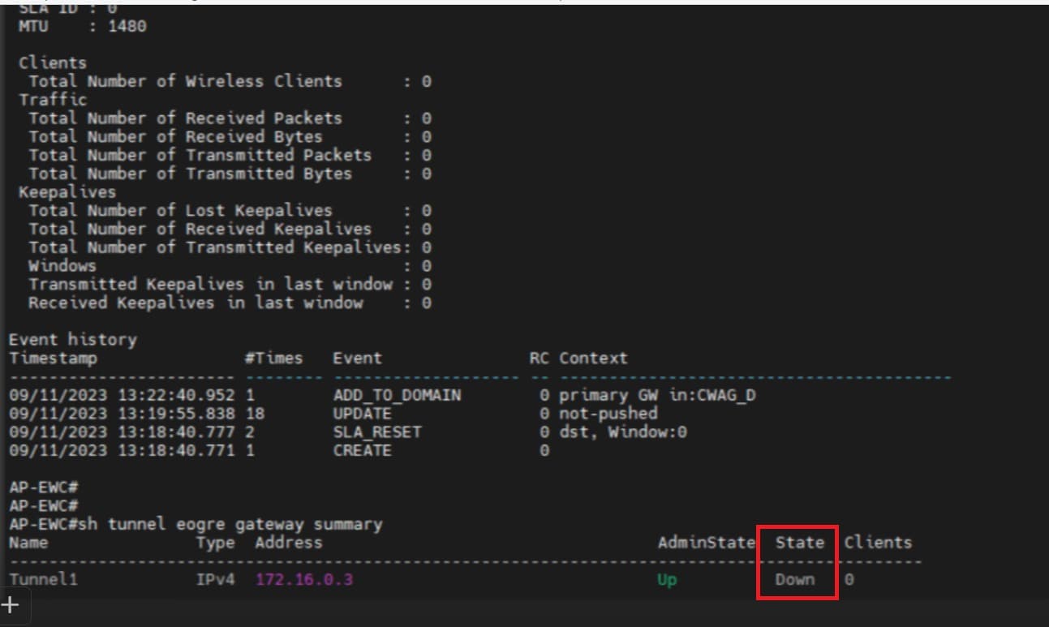Image resolution: width=1049 pixels, height=627 pixels.
Task: Click the CREATE event entry
Action: [x=362, y=450]
